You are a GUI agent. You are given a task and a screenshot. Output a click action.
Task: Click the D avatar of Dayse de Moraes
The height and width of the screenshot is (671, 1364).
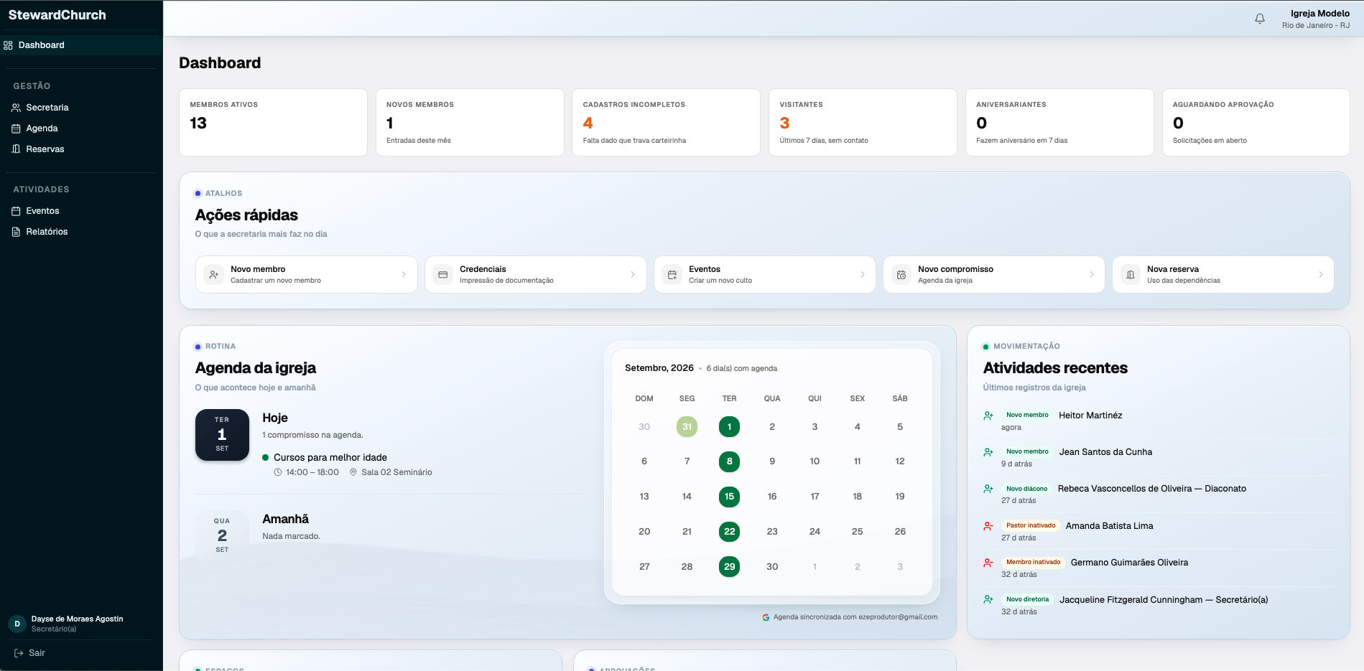coord(17,624)
